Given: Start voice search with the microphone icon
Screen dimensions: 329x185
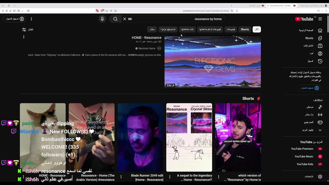Looking at the screenshot, I should [x=102, y=19].
